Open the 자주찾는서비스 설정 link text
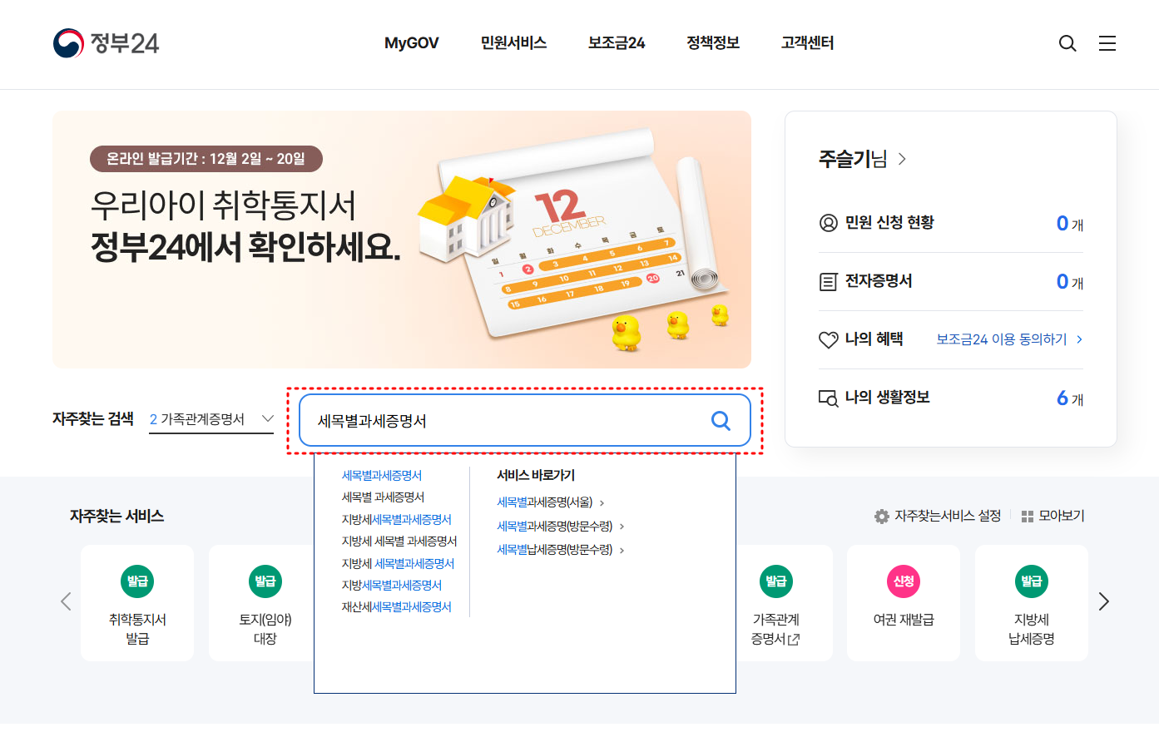 point(948,517)
